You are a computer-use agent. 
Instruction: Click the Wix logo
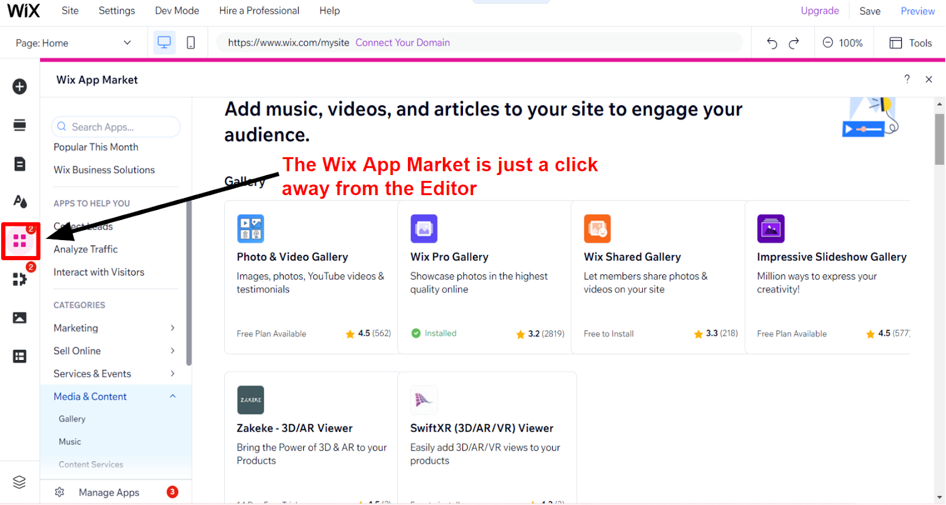pos(24,11)
